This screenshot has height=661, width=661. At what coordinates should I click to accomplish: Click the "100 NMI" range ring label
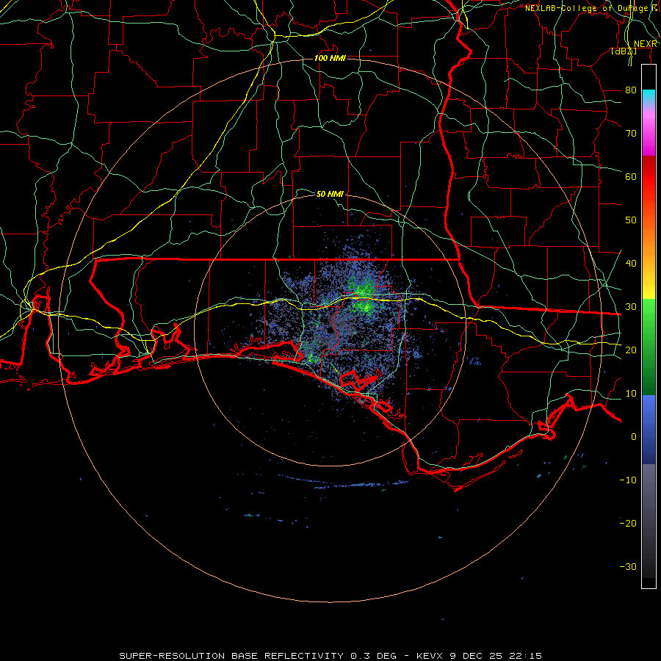[x=330, y=58]
